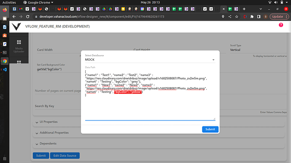This screenshot has width=291, height=163.
Task: Open the Activities overview menu
Action: click(9, 3)
